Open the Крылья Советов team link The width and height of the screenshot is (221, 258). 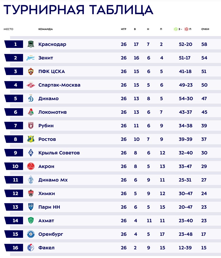coord(59,153)
